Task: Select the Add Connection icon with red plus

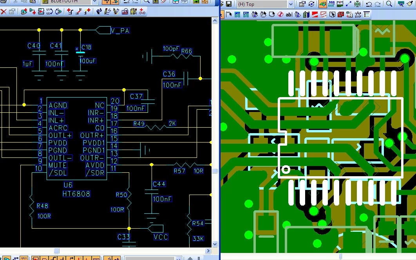Action: pyautogui.click(x=70, y=12)
